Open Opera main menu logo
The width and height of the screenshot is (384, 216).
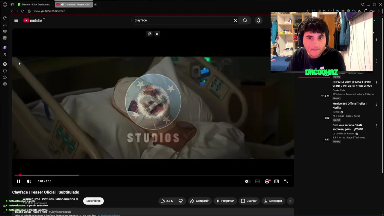pos(5,4)
